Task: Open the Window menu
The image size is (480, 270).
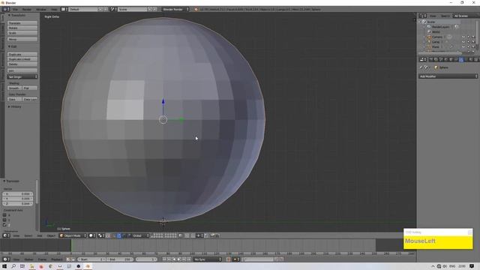Action: (x=41, y=10)
